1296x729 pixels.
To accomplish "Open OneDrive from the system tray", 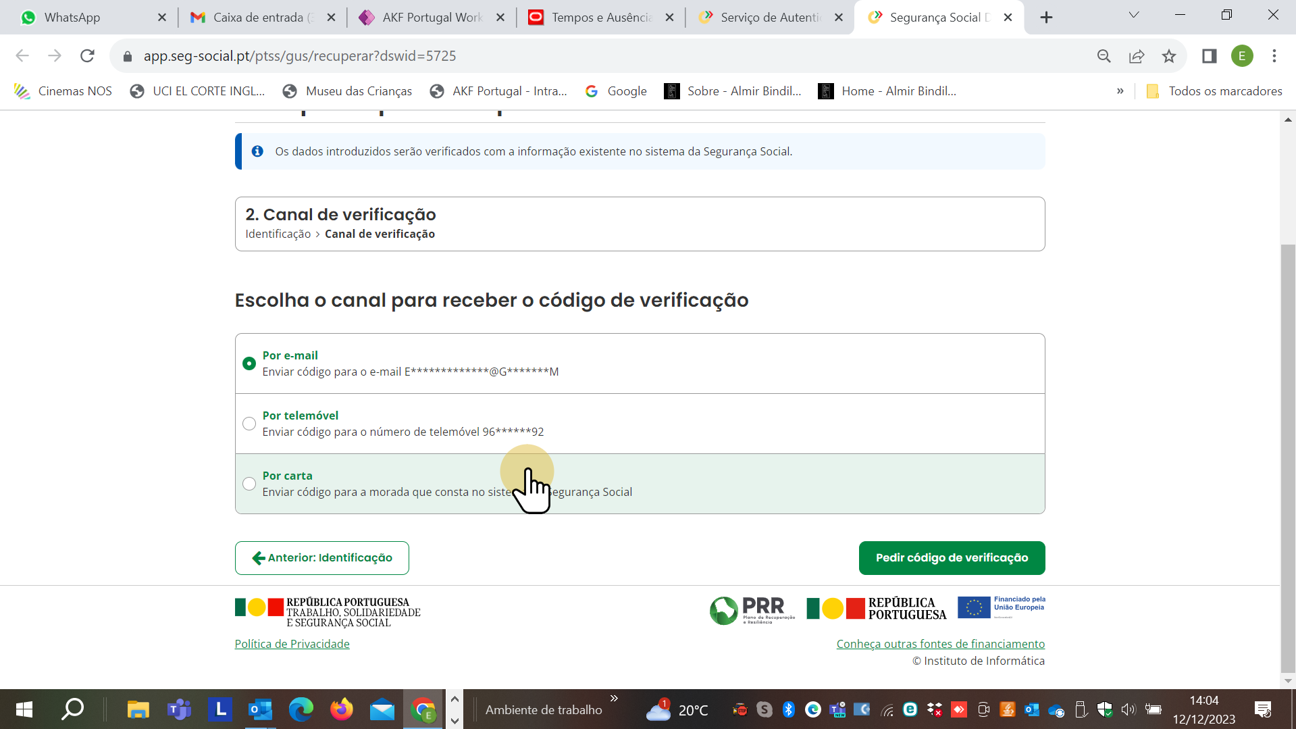I will 1055,709.
